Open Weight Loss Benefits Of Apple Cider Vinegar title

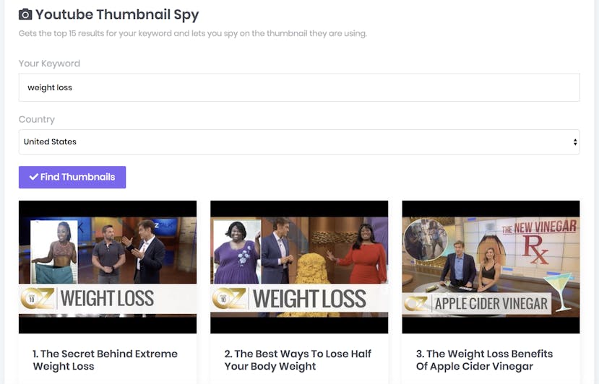[x=484, y=360]
